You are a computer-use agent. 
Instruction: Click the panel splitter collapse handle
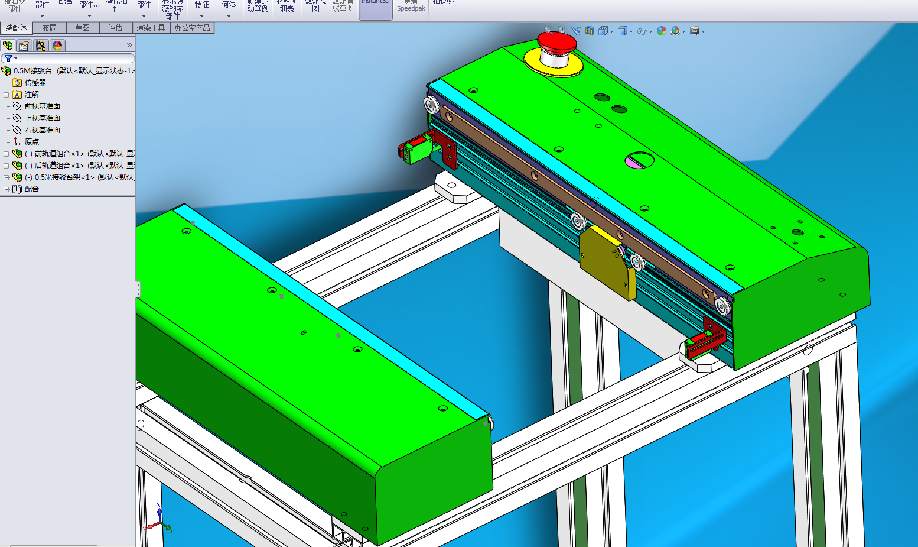[x=138, y=289]
